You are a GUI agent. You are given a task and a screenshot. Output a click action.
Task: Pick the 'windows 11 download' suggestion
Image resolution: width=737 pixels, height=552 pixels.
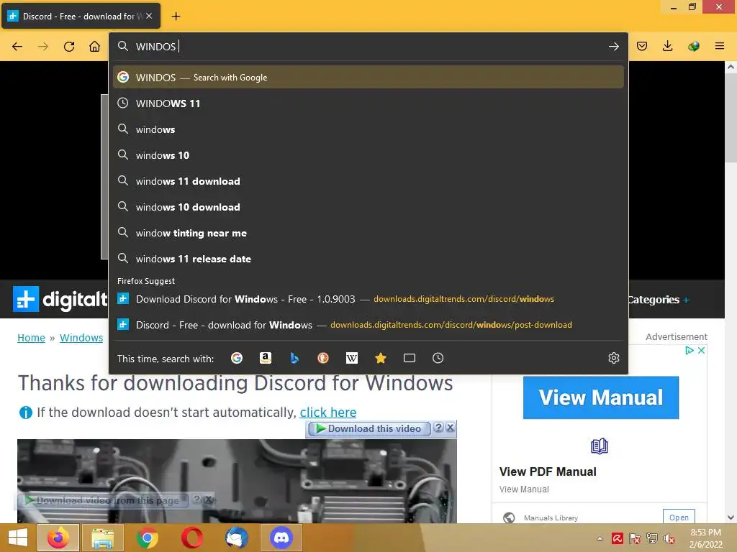coord(368,180)
